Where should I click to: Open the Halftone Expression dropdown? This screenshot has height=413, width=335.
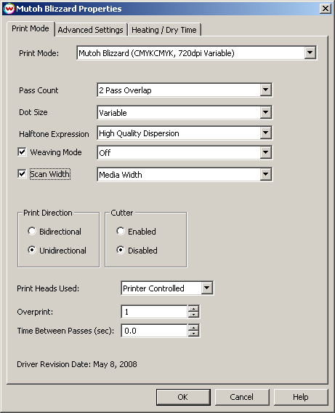click(266, 133)
